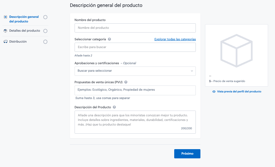Select the Detalles del producto status circle
The height and width of the screenshot is (167, 275).
[45, 31]
